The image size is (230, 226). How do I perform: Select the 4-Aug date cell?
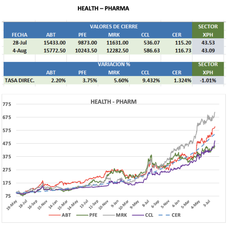coord(19,51)
